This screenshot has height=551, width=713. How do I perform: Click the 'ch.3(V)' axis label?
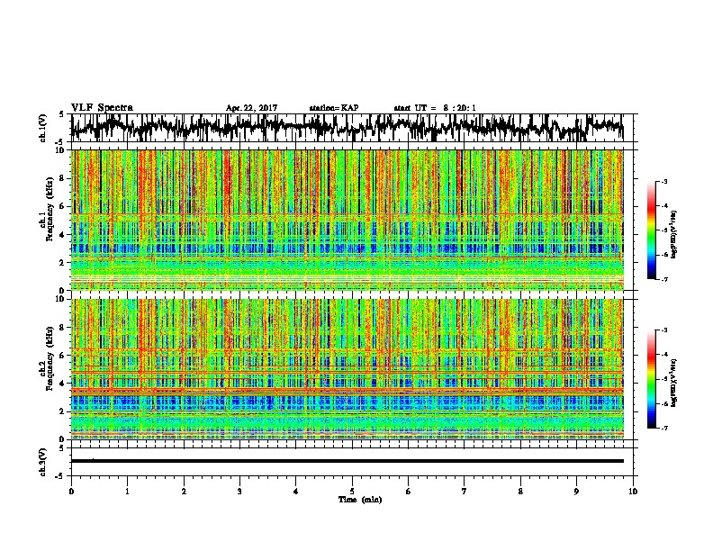point(41,462)
